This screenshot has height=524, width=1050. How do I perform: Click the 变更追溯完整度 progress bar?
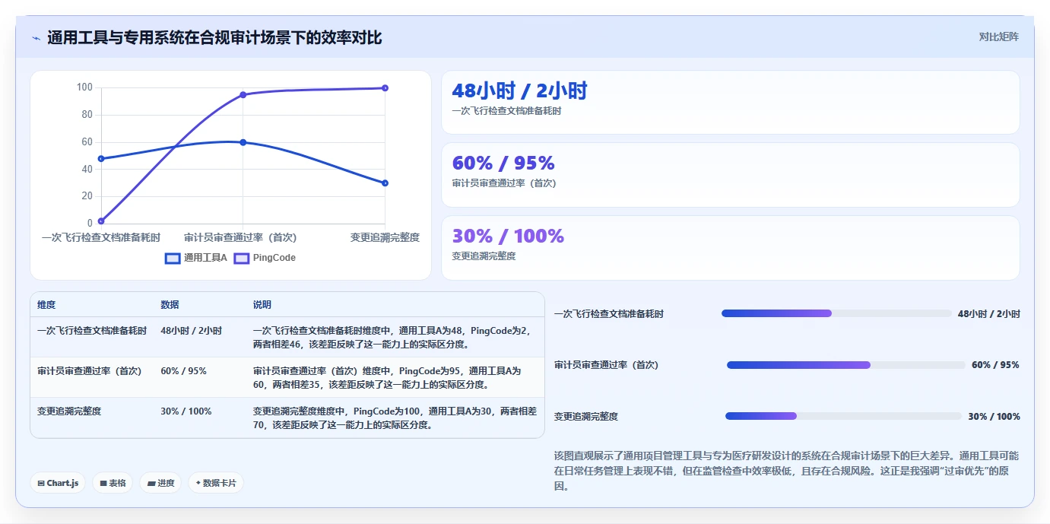click(843, 416)
